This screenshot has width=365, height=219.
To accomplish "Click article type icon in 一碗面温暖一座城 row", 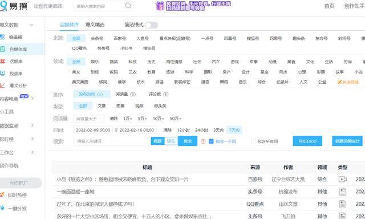I will pos(342,192).
